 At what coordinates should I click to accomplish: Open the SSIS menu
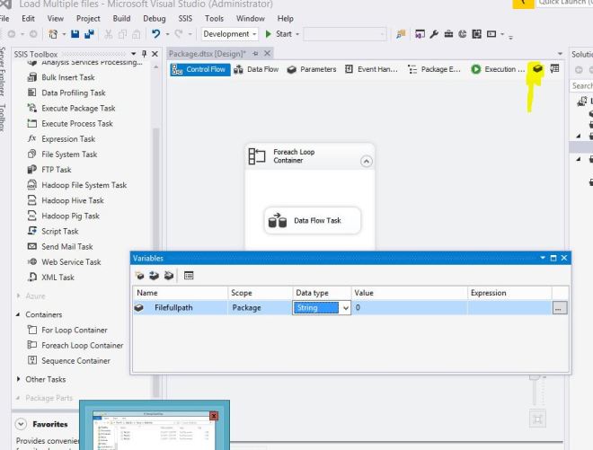click(x=184, y=18)
